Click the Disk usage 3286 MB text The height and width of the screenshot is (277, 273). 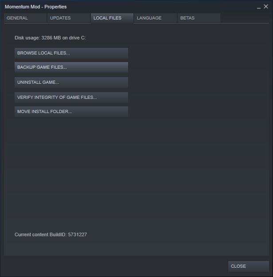tap(50, 38)
